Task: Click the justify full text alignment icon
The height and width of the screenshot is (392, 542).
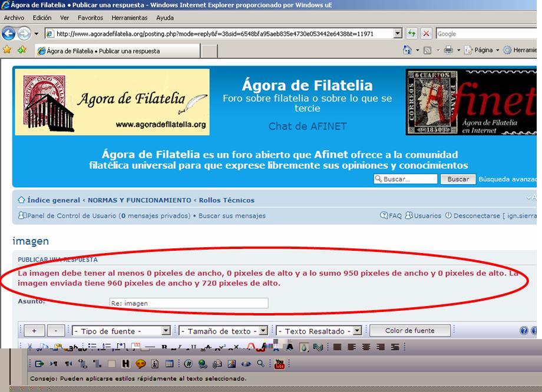Action: (x=337, y=347)
